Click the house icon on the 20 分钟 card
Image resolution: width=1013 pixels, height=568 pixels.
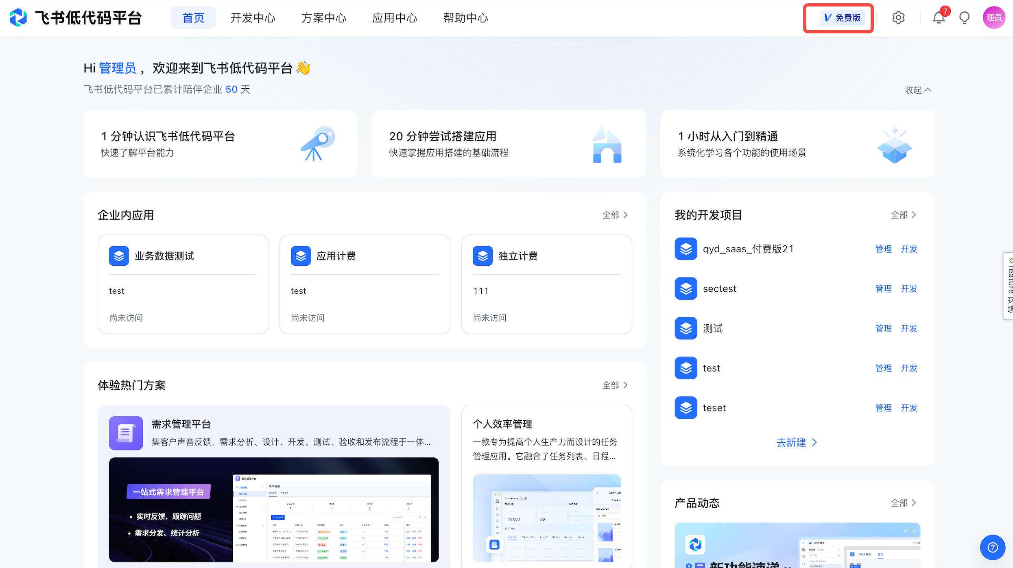click(607, 144)
